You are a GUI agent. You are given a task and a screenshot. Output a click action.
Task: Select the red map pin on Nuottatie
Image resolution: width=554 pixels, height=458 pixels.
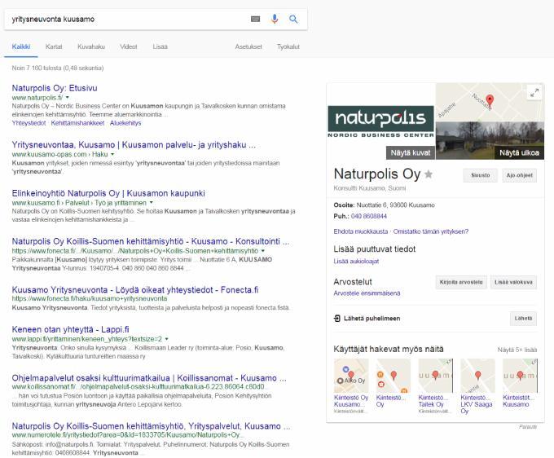tap(490, 100)
